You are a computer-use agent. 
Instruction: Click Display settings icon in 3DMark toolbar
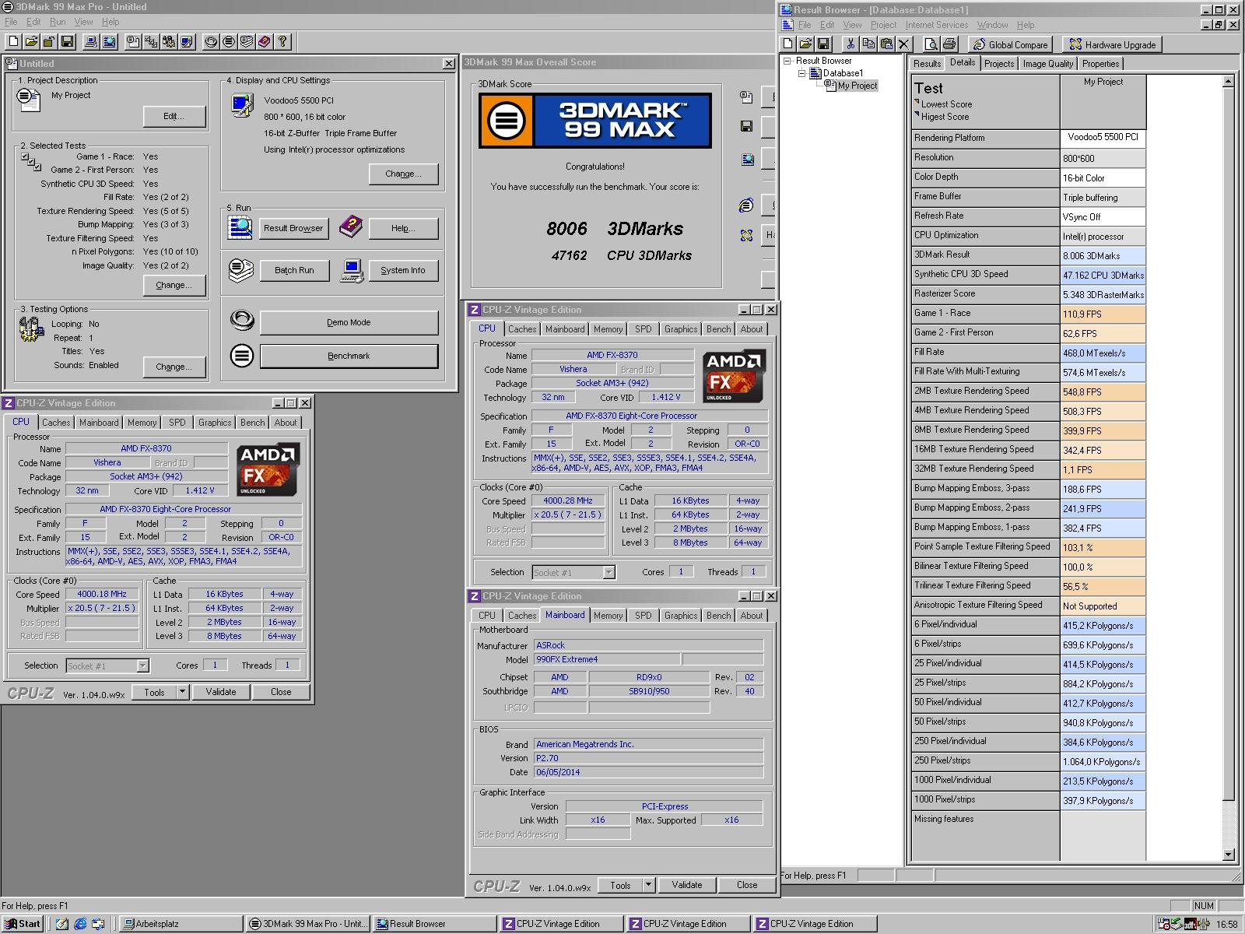[187, 42]
